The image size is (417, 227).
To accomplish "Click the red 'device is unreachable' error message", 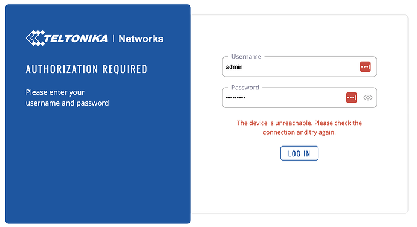I will click(299, 127).
